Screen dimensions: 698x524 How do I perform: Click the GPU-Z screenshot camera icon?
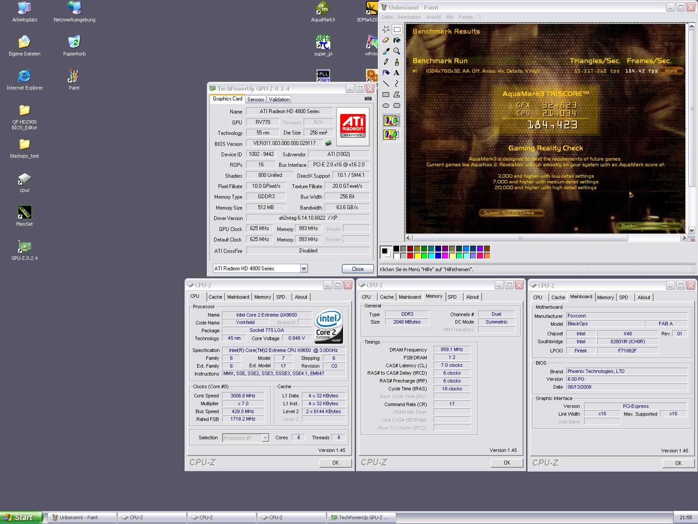point(368,99)
